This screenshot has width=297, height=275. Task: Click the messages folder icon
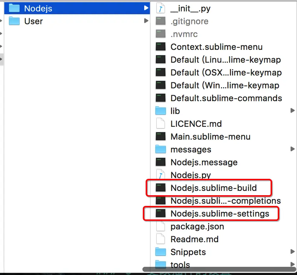[160, 149]
